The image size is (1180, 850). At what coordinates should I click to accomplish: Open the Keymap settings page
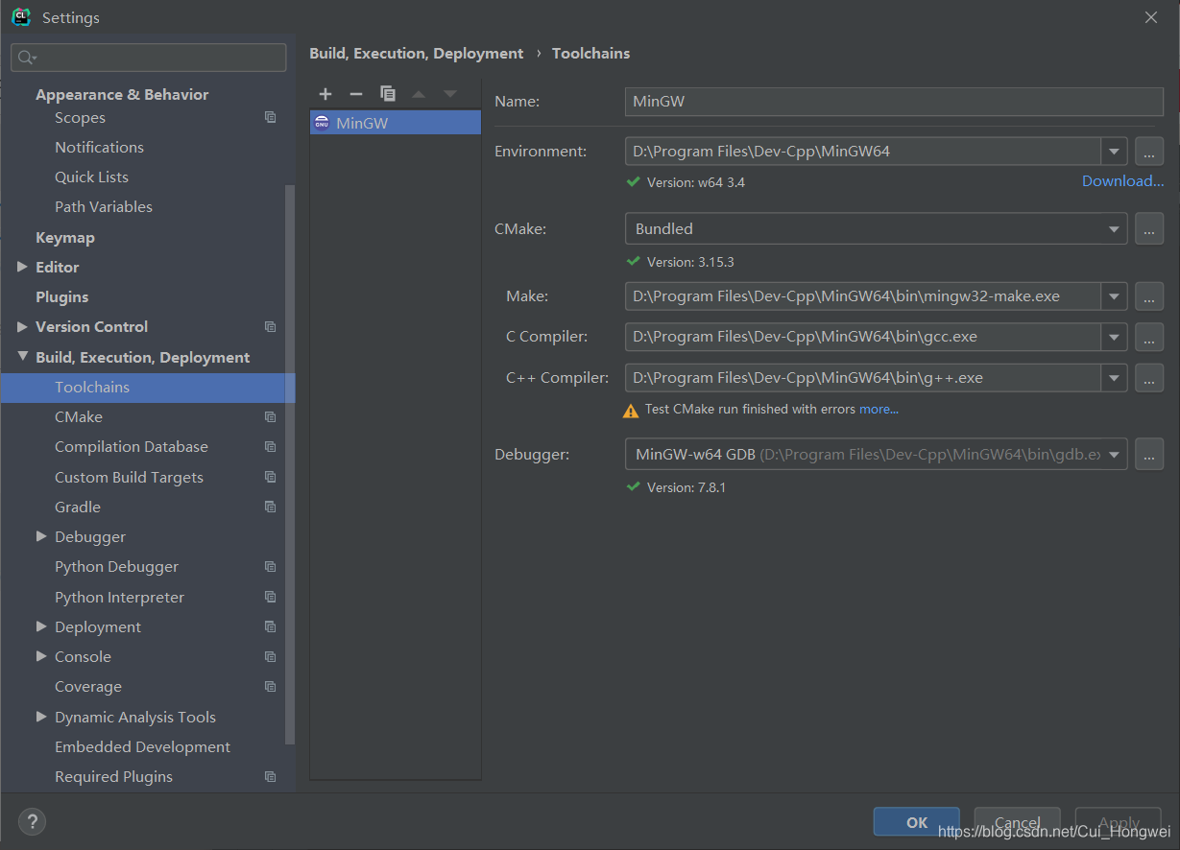click(65, 237)
